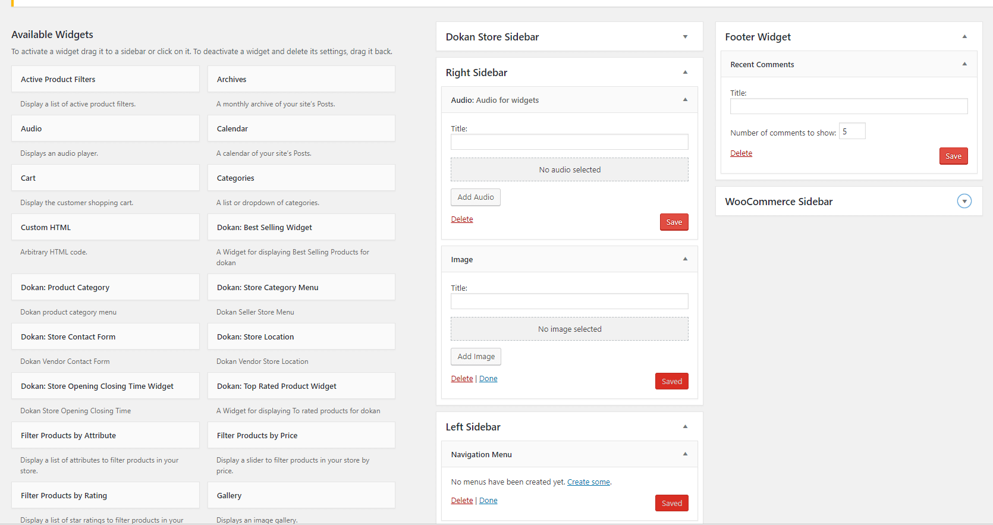Screen dimensions: 993x525
Task: Collapse the Recent Comments widget arrow
Action: [964, 64]
